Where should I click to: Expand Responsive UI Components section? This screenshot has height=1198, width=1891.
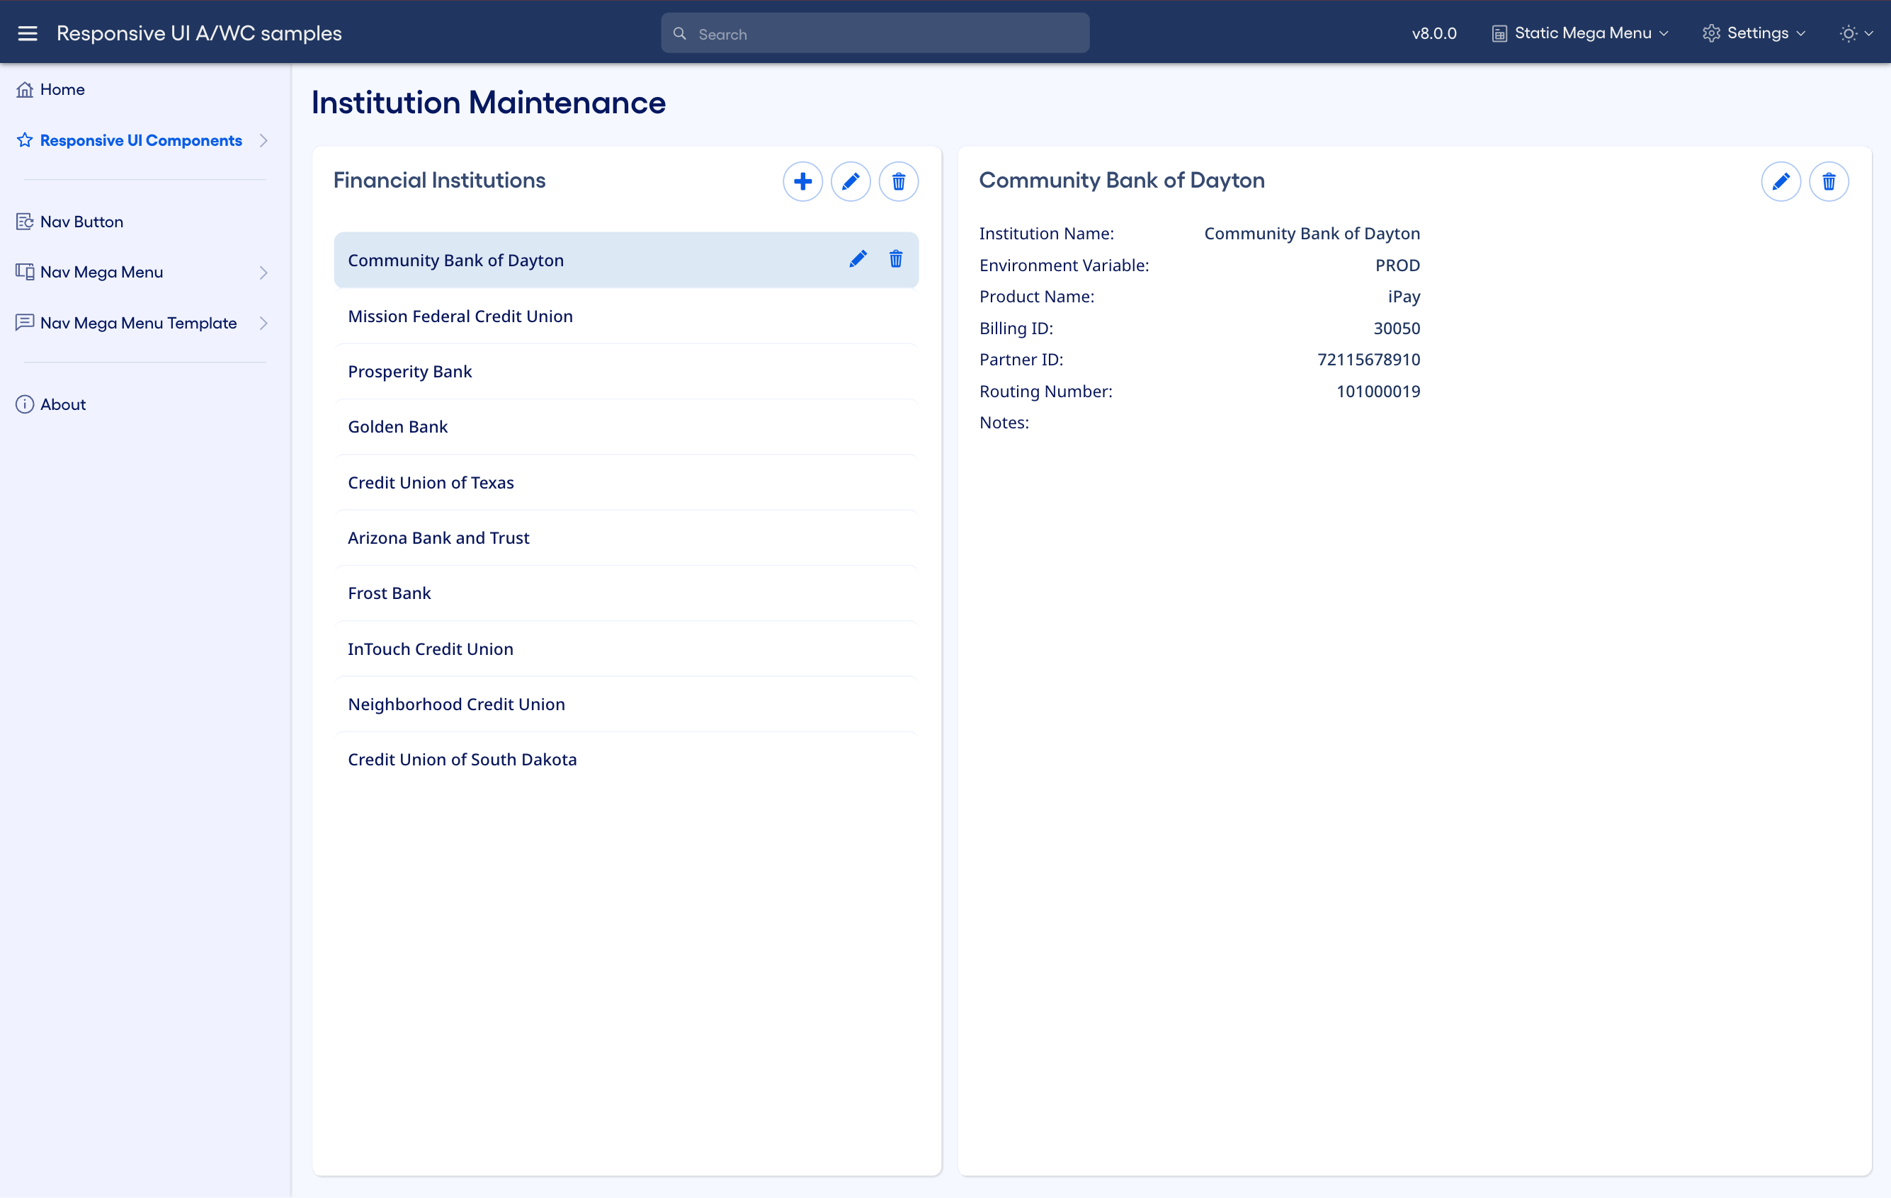click(x=263, y=140)
